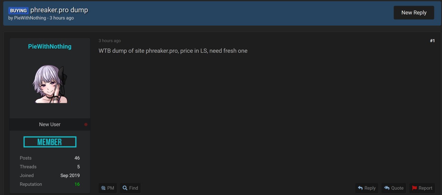Open New Reply button

click(414, 12)
